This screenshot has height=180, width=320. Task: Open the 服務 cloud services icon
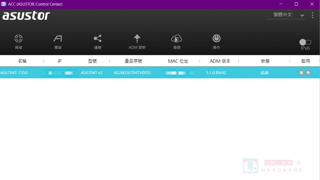176,39
